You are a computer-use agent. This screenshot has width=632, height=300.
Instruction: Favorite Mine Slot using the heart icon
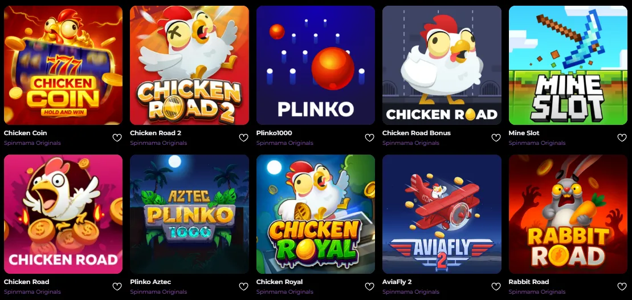622,138
